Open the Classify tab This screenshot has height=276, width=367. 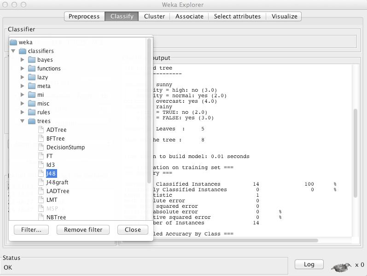(122, 17)
